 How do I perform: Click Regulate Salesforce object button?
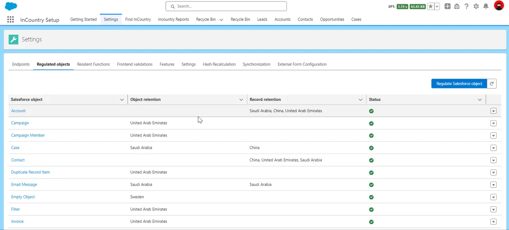tap(459, 83)
